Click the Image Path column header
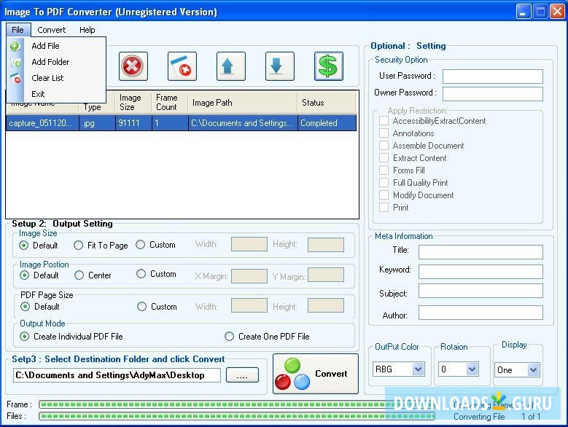The width and height of the screenshot is (568, 427). (x=243, y=103)
